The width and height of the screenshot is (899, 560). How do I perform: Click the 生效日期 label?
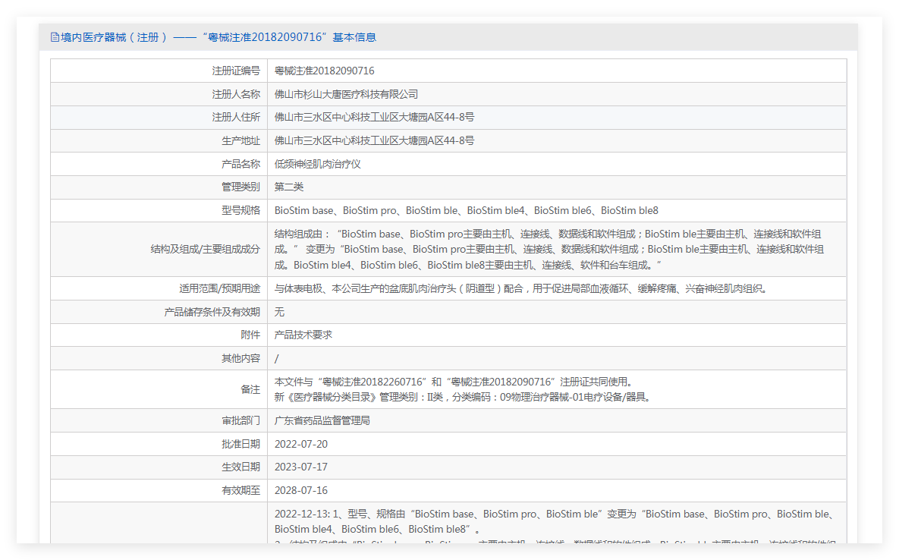tap(240, 467)
